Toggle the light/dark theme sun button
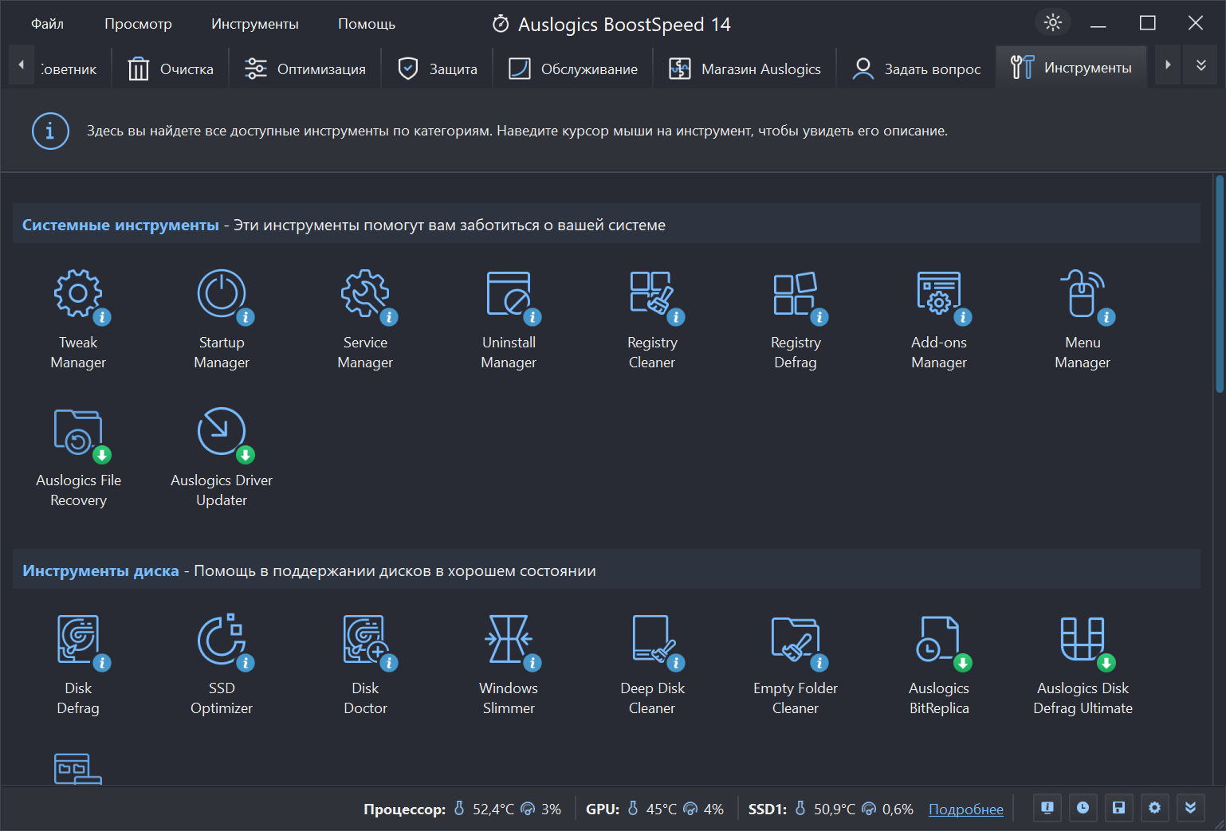The image size is (1226, 831). pos(1053,22)
